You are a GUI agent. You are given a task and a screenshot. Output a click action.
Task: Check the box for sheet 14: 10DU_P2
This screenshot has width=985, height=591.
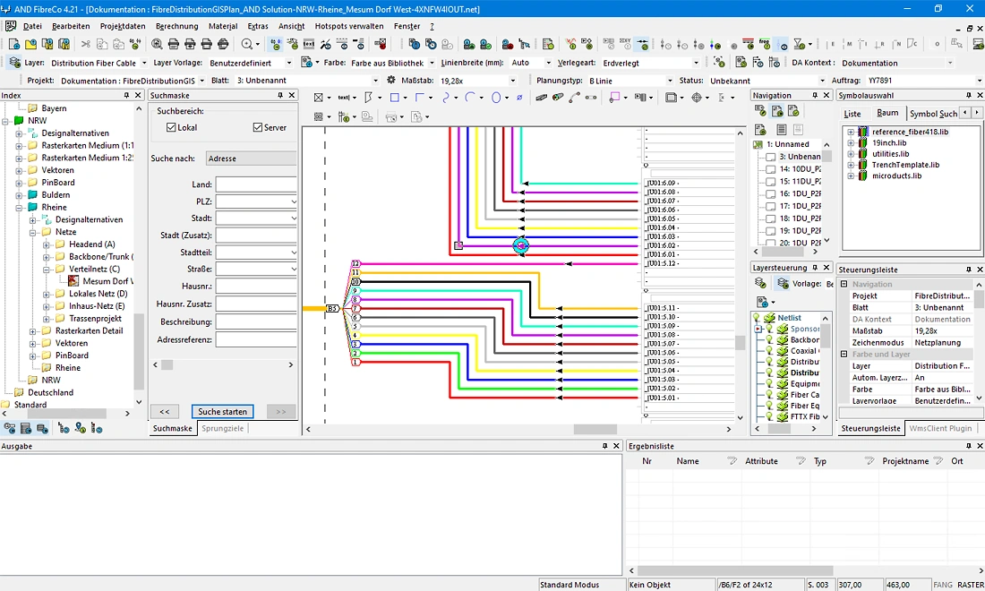click(770, 169)
